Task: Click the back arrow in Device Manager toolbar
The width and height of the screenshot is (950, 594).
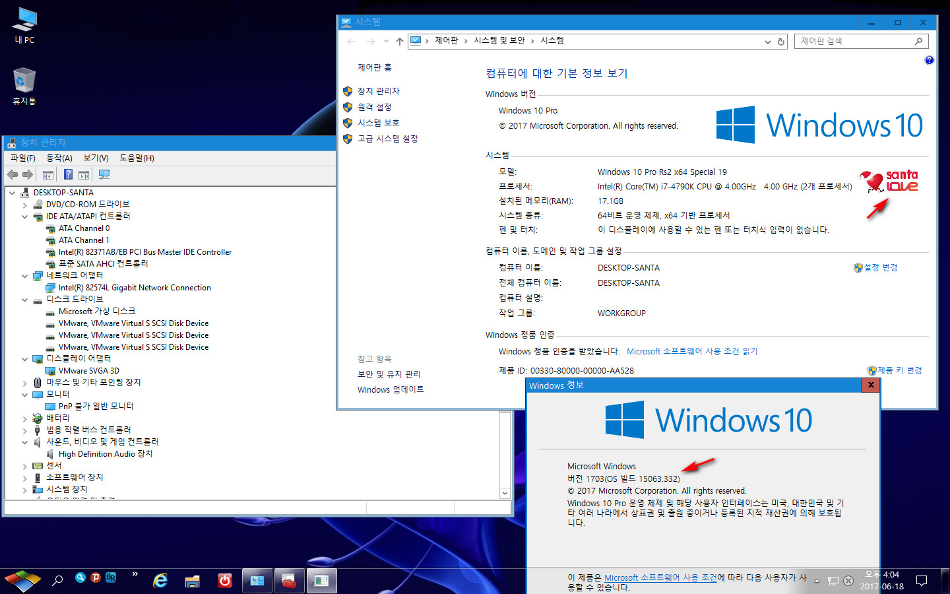Action: 13,175
